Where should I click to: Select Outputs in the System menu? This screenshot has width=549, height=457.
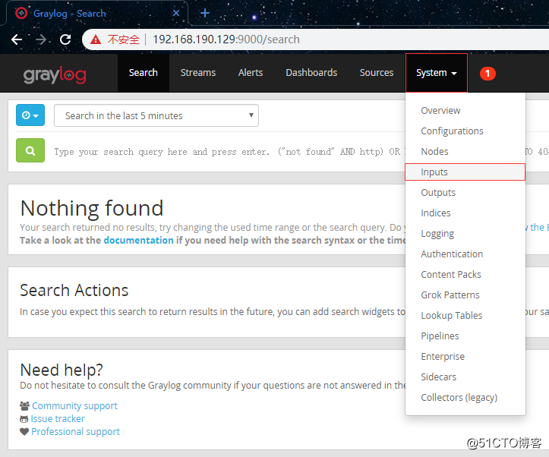[465, 193]
